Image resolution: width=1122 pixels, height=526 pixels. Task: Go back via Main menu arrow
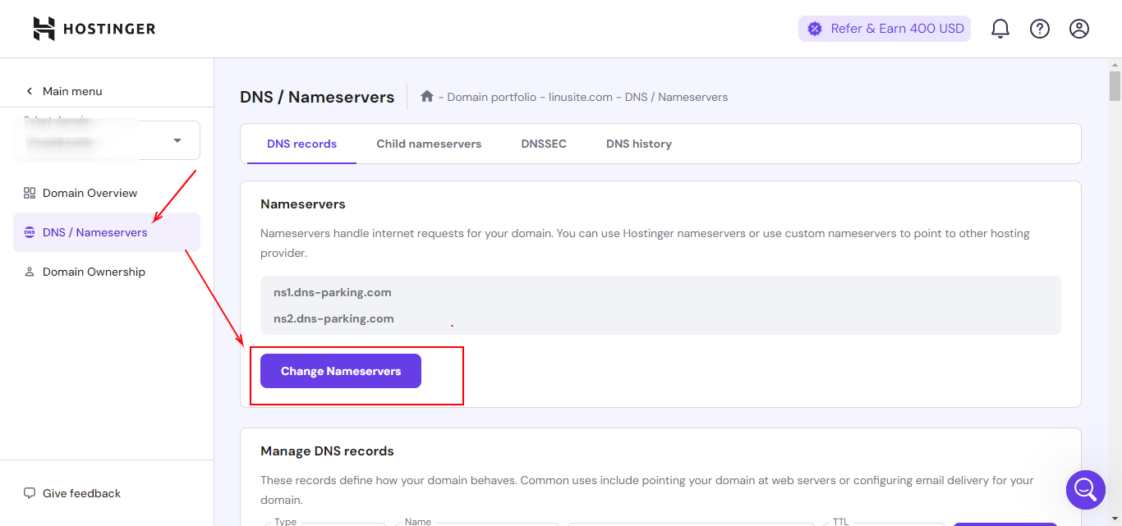click(x=30, y=91)
